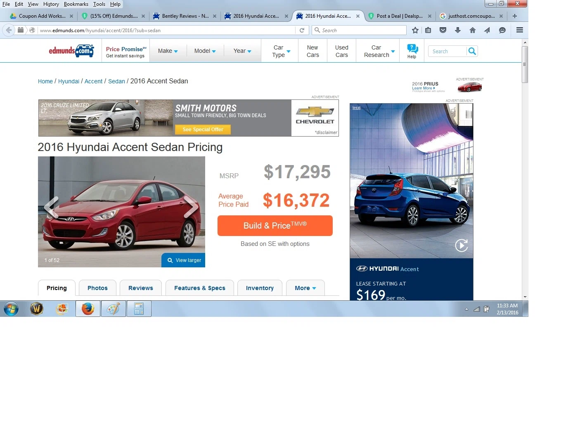Open Firefox from the taskbar

[x=88, y=309]
